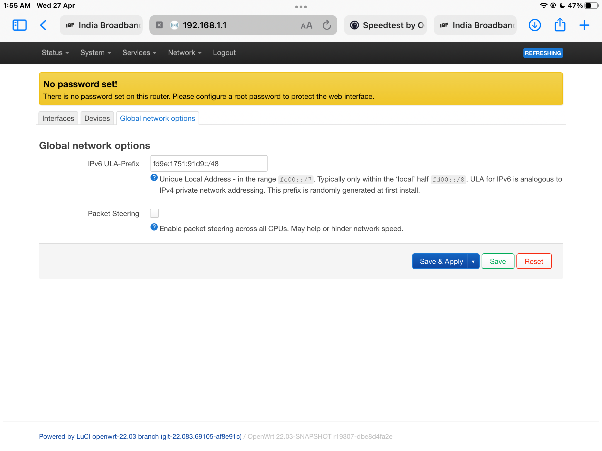Tap the Share icon

point(560,25)
